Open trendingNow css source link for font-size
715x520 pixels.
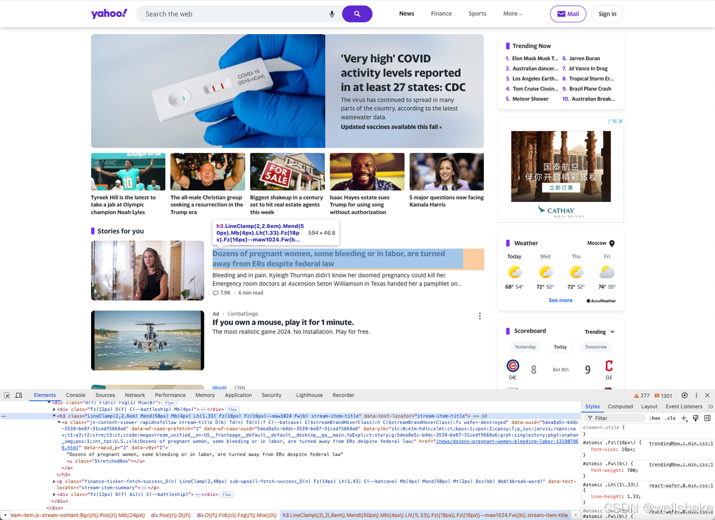[x=681, y=442]
